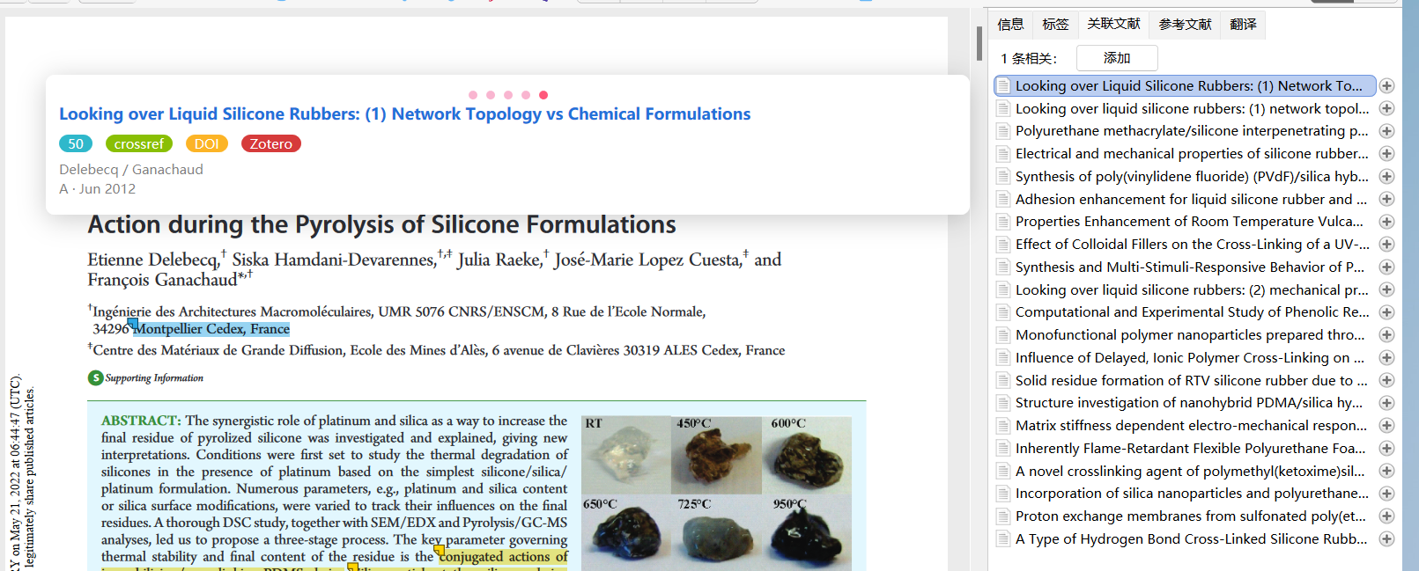Select row 'A Type of Hydrogen Bond Cross-Linked Silicone Rubb...'
This screenshot has width=1419, height=571.
(1185, 539)
